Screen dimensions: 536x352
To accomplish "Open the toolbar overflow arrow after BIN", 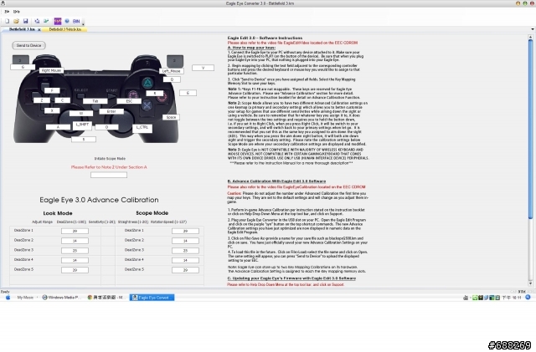I will click(83, 23).
